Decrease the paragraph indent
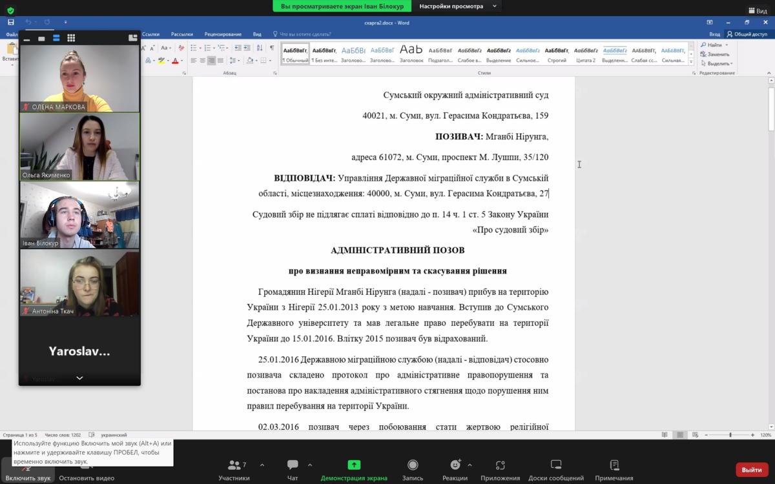The height and width of the screenshot is (484, 775). pos(238,48)
